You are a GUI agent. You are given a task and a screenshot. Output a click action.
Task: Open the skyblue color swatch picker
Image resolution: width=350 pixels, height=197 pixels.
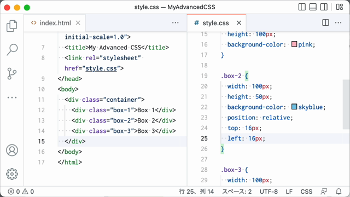(294, 107)
